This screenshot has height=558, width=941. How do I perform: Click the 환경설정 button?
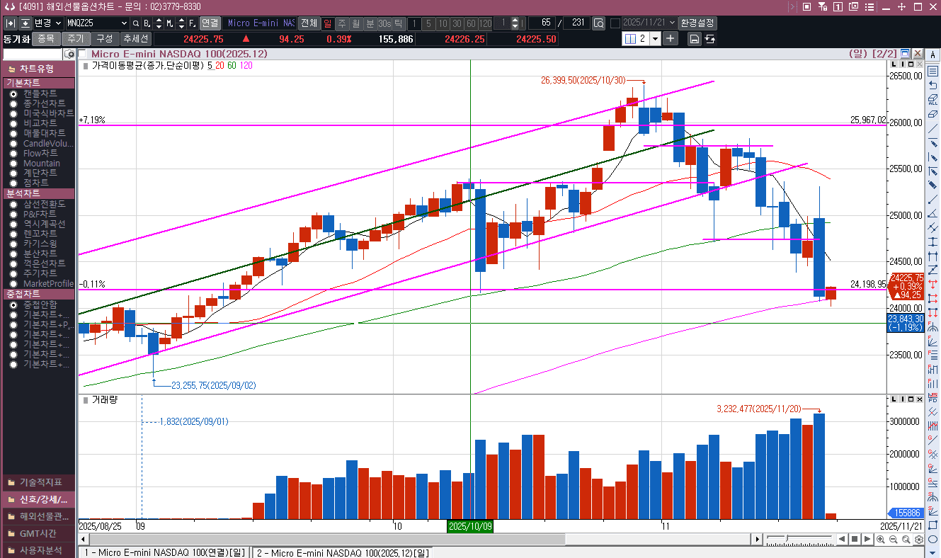click(697, 23)
